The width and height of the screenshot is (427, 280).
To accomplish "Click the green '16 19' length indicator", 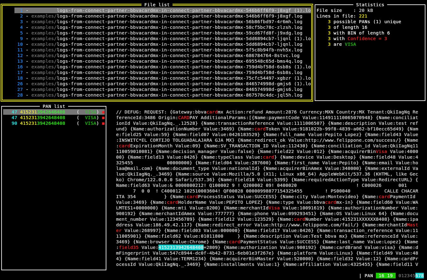I will pos(386,276).
